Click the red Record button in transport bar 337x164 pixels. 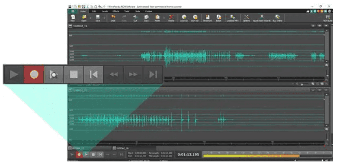click(79, 154)
